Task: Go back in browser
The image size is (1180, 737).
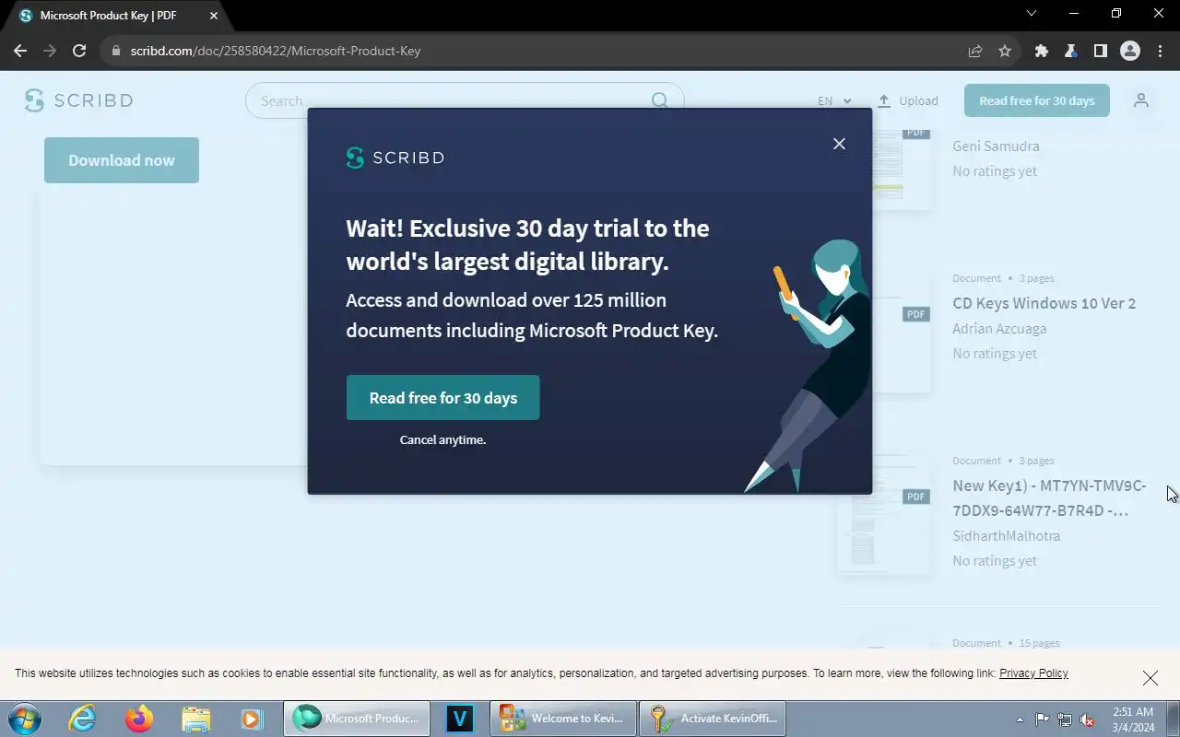Action: (20, 51)
